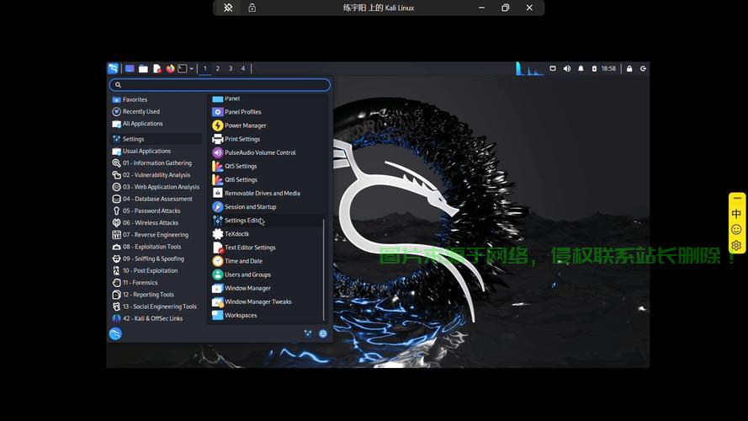The height and width of the screenshot is (421, 748).
Task: Click the Kali dragon menu button
Action: [114, 68]
